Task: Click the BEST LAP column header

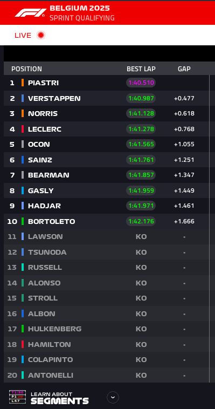Action: (141, 69)
